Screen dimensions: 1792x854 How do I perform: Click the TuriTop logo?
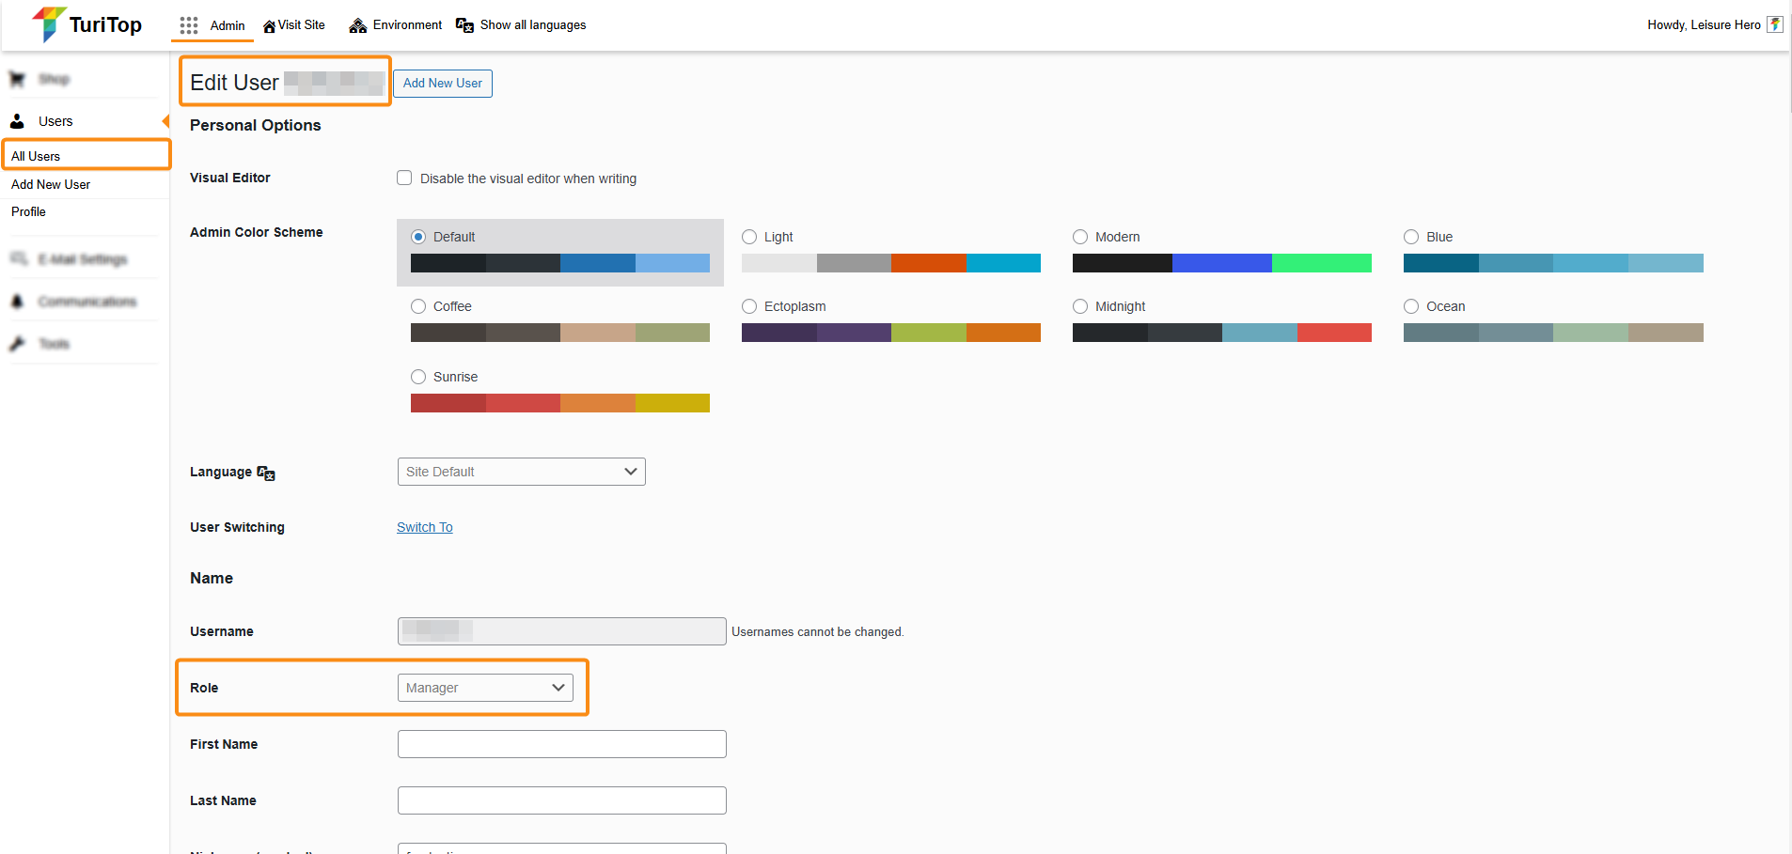coord(86,24)
